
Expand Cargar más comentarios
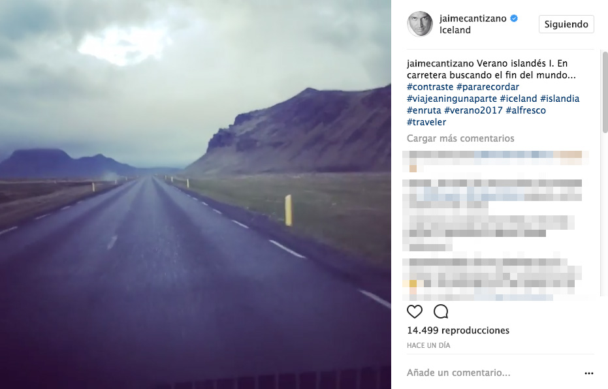tap(460, 138)
